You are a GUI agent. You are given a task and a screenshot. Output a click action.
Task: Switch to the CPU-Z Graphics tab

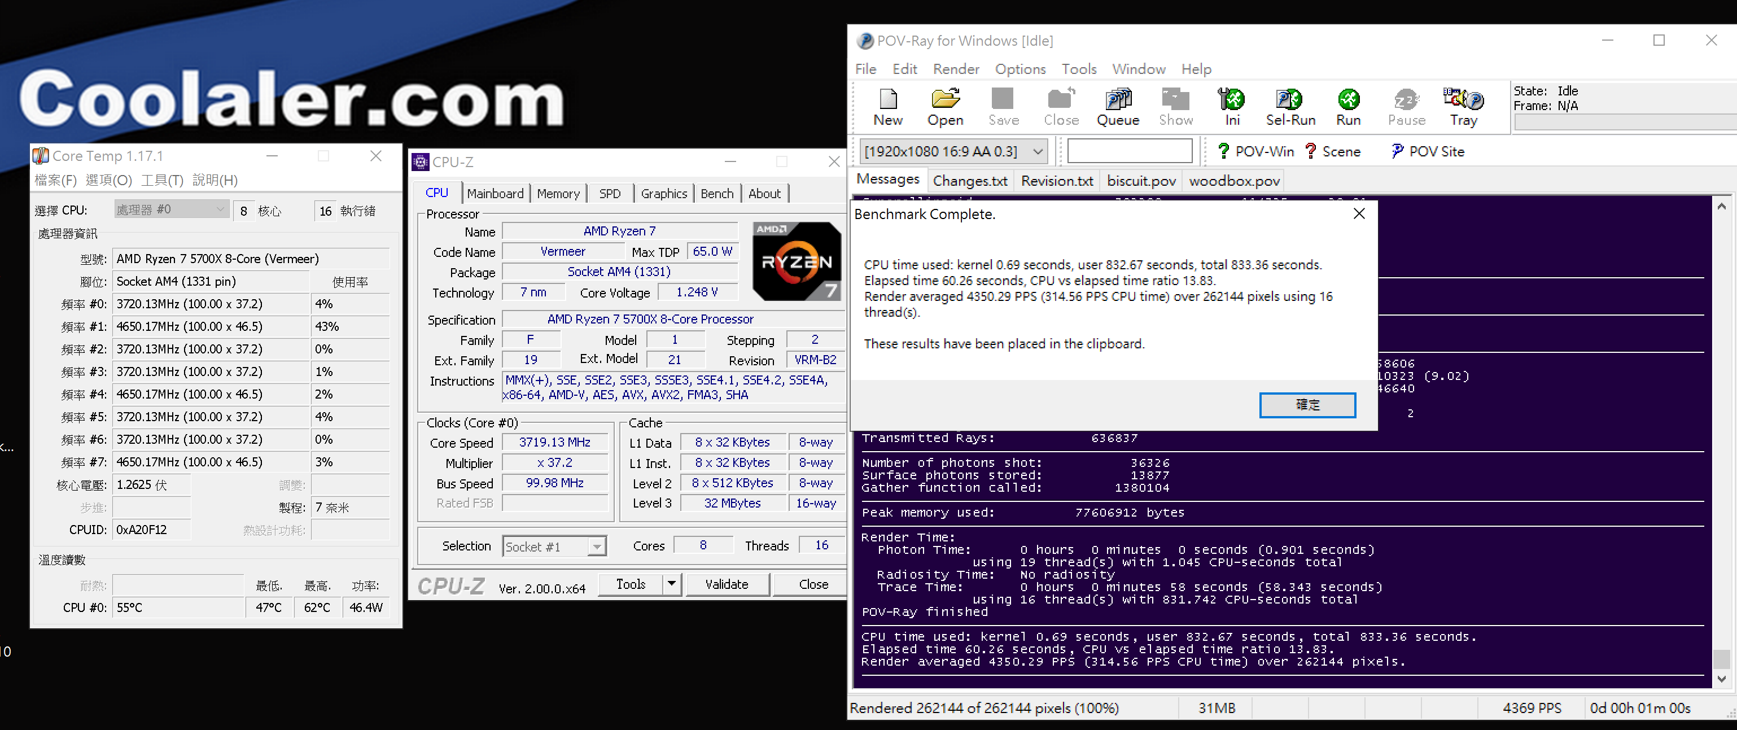(663, 194)
